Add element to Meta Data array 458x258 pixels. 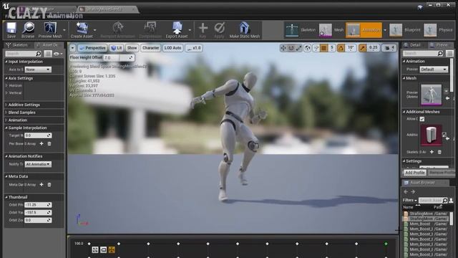click(42, 185)
